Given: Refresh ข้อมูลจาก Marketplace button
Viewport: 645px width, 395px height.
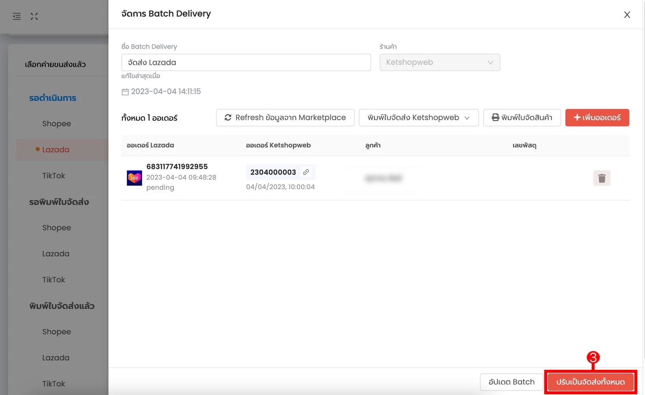Looking at the screenshot, I should 285,117.
